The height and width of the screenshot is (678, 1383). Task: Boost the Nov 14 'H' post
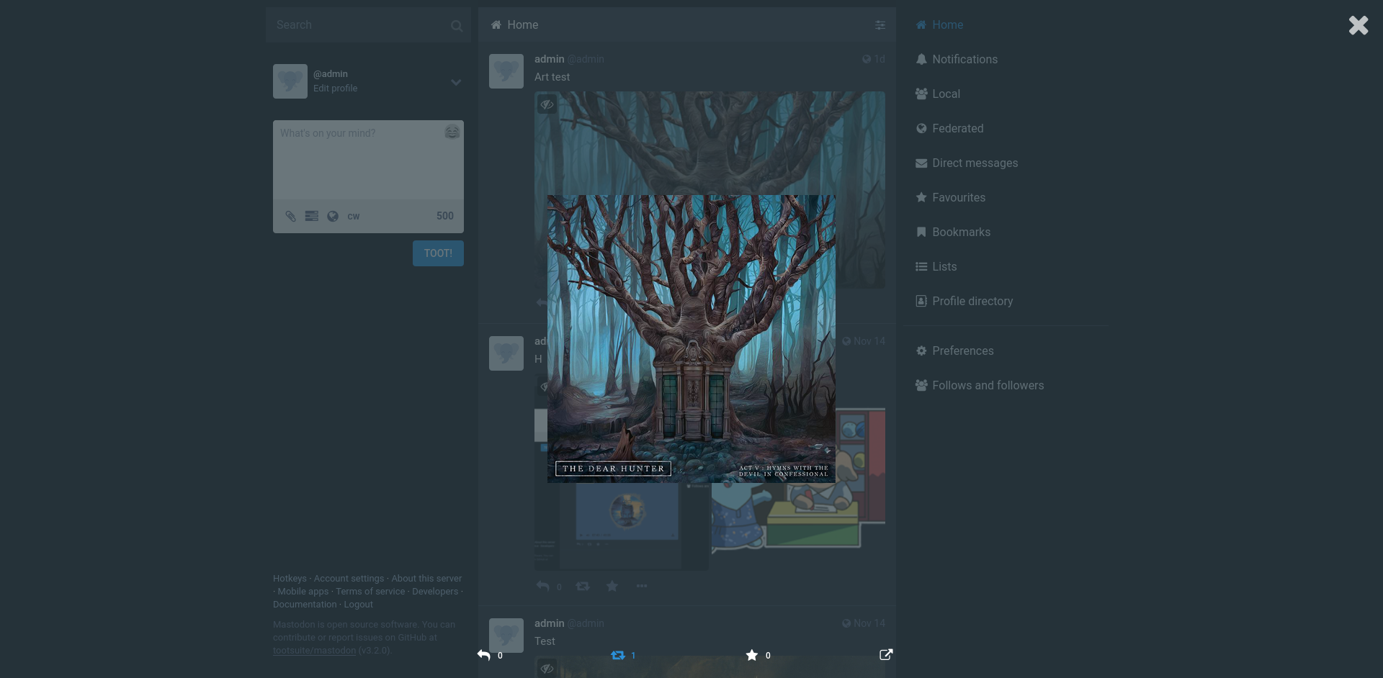click(x=583, y=587)
